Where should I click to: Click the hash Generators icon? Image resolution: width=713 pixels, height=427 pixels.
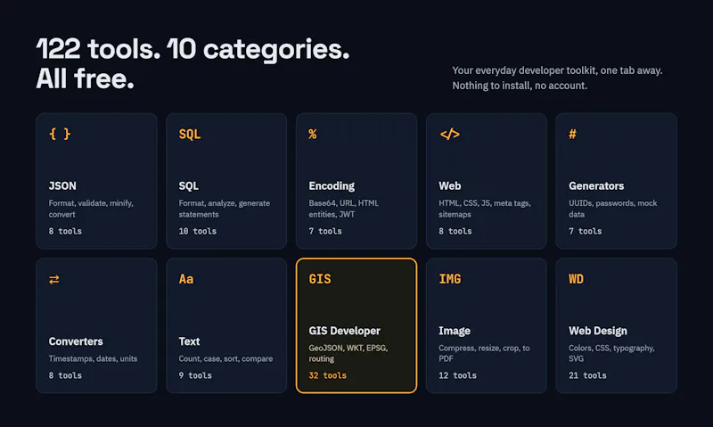(x=572, y=134)
